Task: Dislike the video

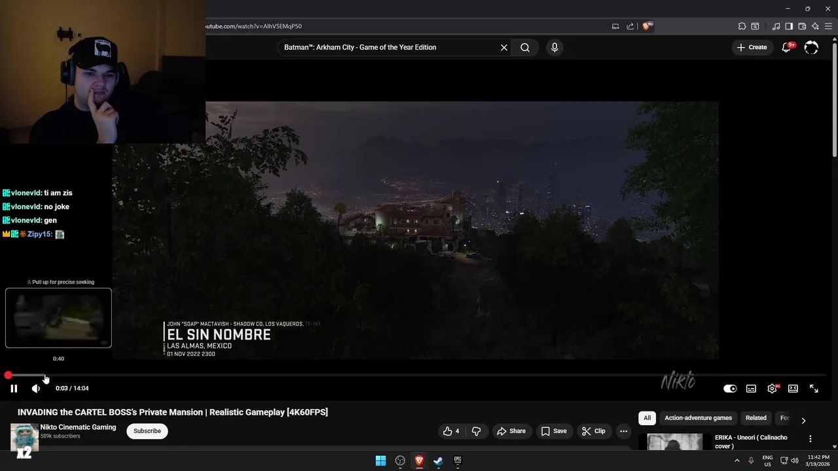Action: pyautogui.click(x=477, y=431)
